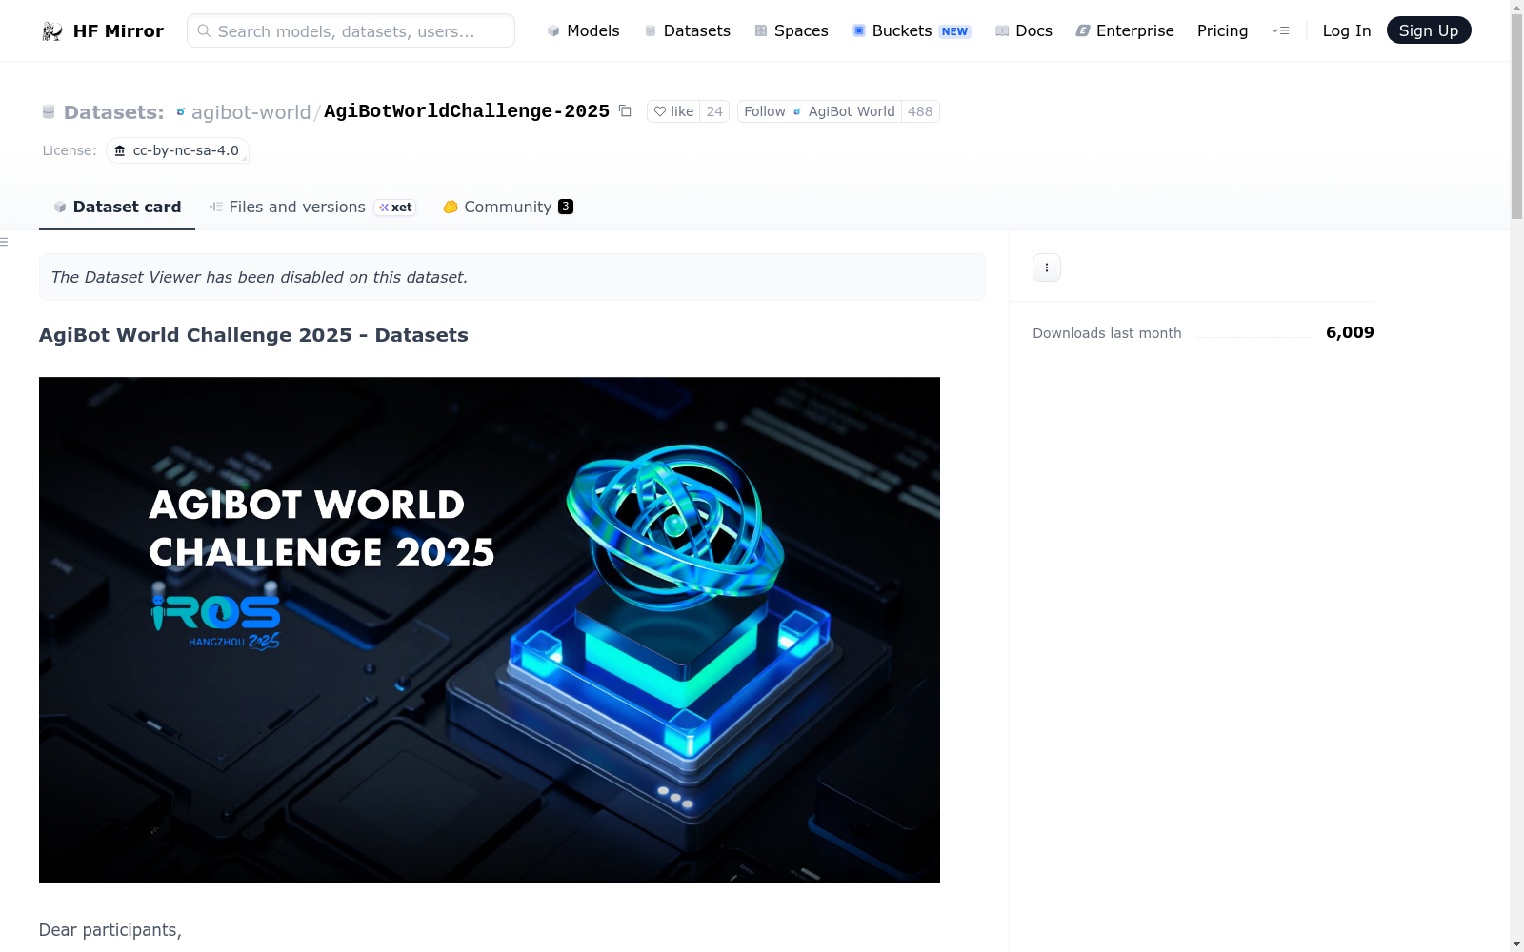This screenshot has height=952, width=1524.
Task: Click the AgiBot World Challenge 2025 banner image
Action: click(x=490, y=630)
